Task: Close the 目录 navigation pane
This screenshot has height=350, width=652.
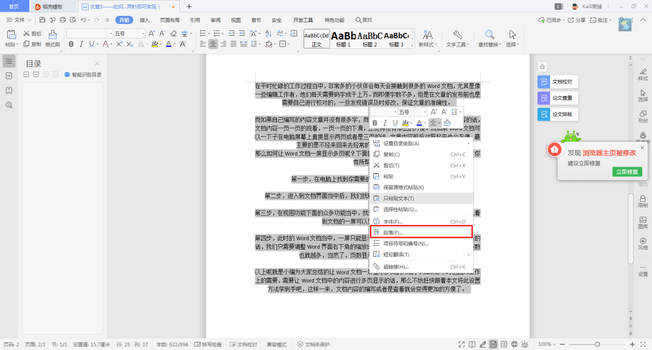Action: click(97, 63)
